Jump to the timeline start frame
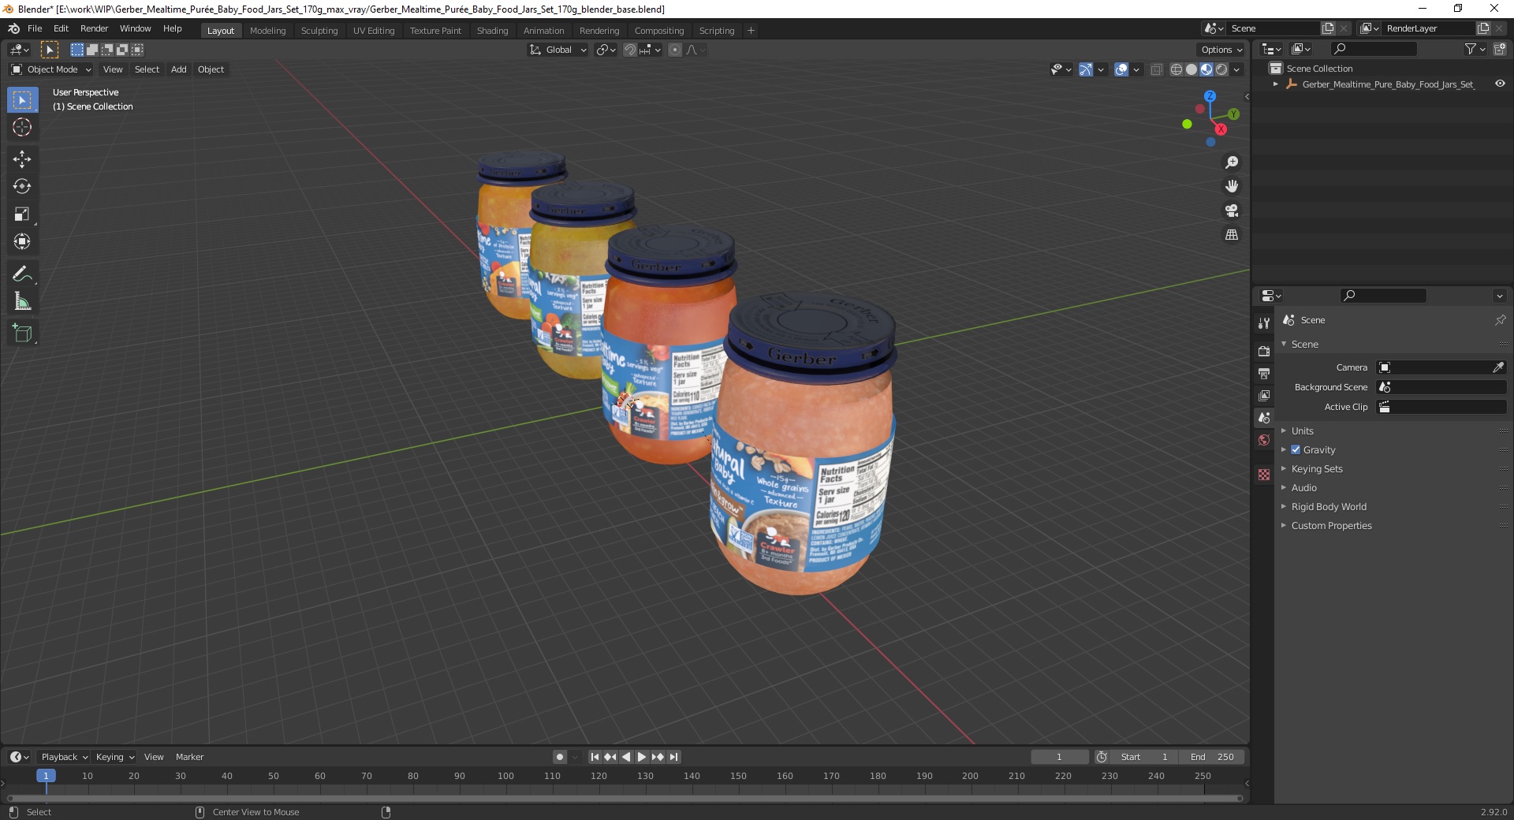This screenshot has width=1514, height=820. pos(595,757)
